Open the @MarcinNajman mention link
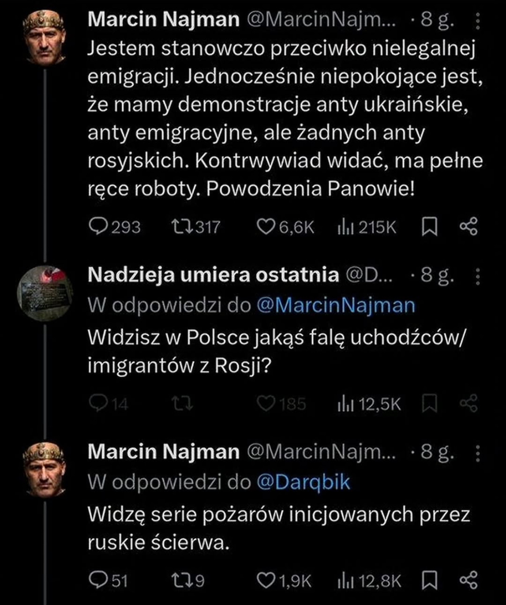This screenshot has height=605, width=506. (x=336, y=306)
